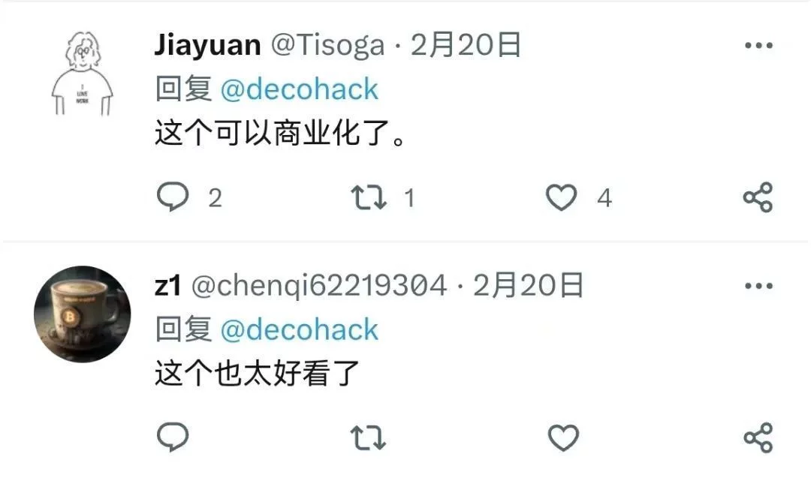The height and width of the screenshot is (481, 811).
Task: Open more options on z1's tweet
Action: (x=758, y=286)
